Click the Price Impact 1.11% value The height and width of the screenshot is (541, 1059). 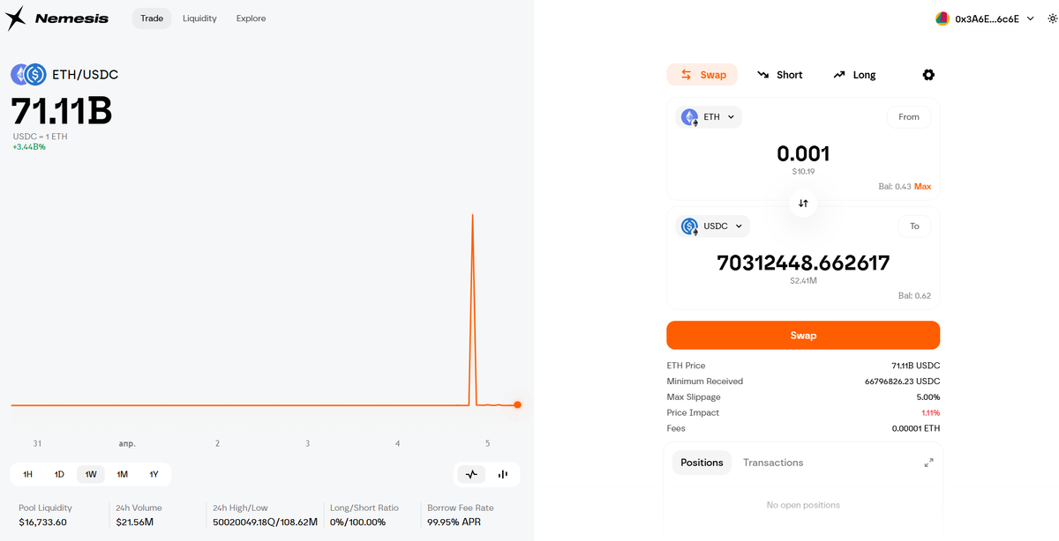[x=930, y=412]
